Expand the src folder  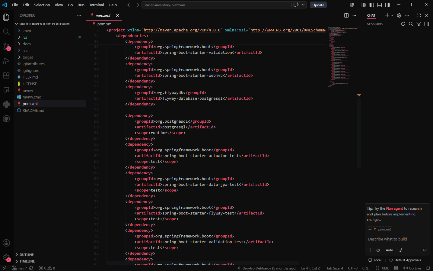[x=50, y=50]
